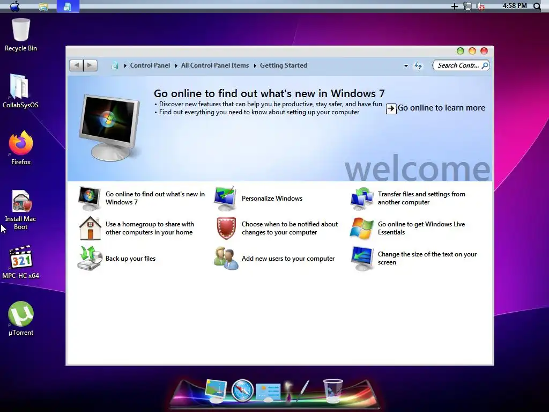This screenshot has width=549, height=412.
Task: Click the green window button
Action: point(461,51)
